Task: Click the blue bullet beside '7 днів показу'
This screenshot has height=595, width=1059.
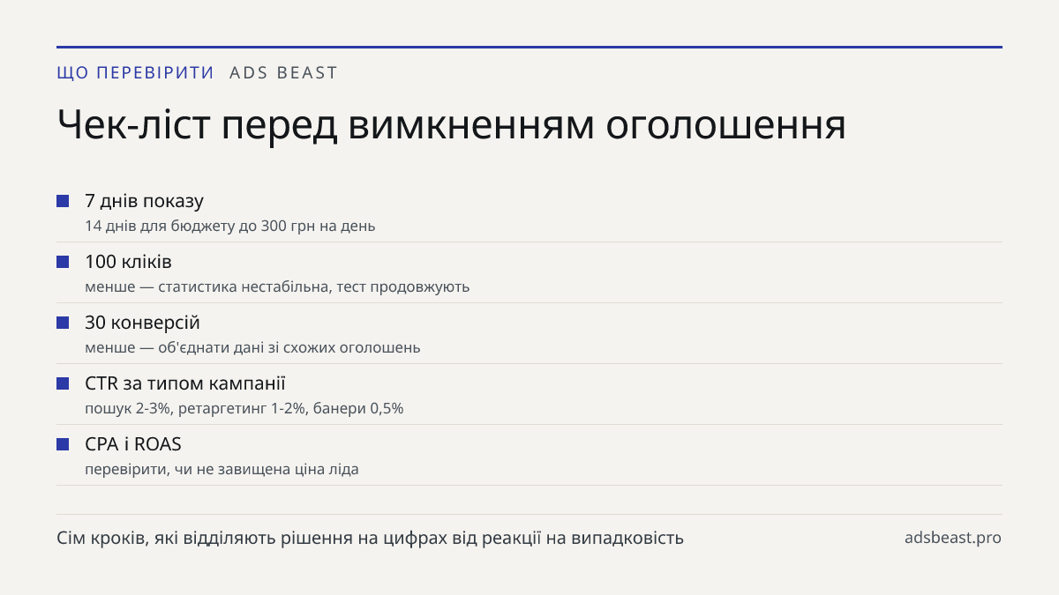Action: tap(63, 201)
